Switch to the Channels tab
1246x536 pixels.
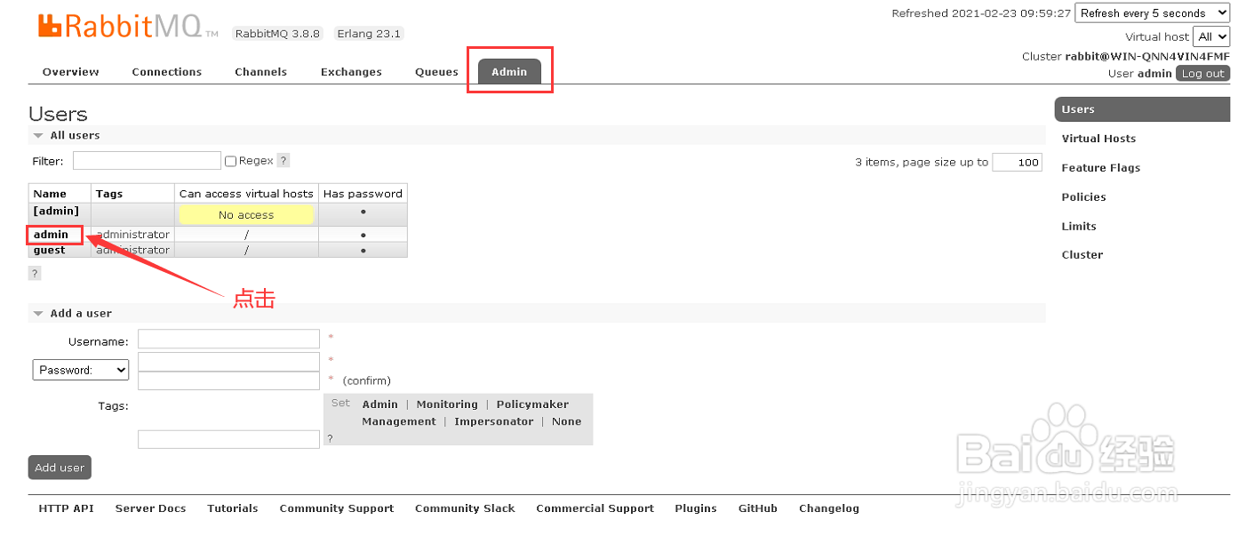click(x=261, y=72)
